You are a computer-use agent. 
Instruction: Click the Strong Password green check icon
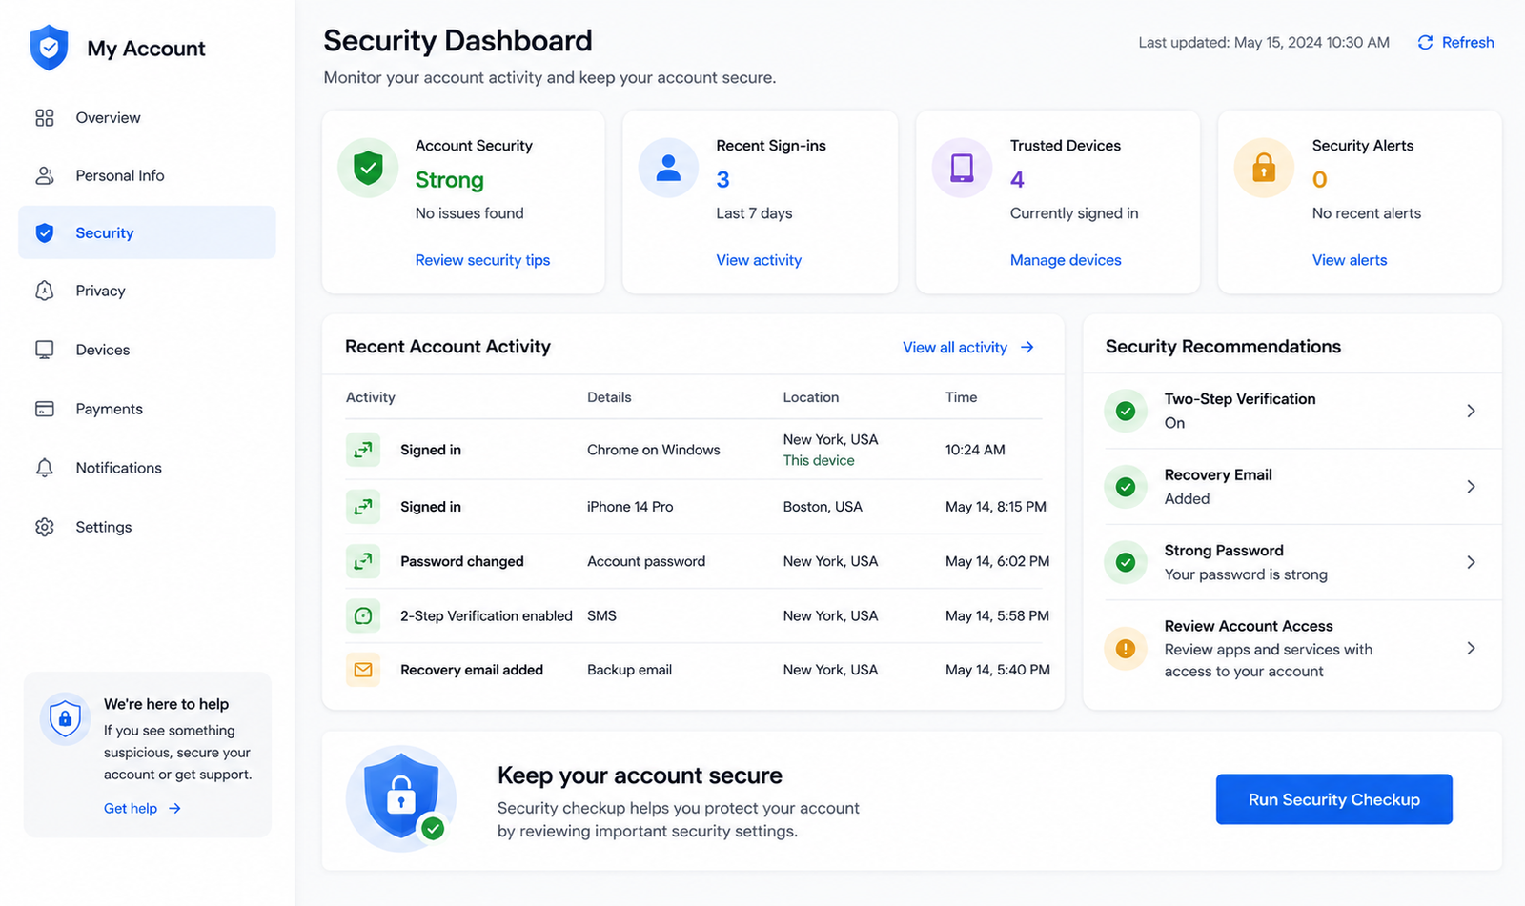coord(1126,562)
